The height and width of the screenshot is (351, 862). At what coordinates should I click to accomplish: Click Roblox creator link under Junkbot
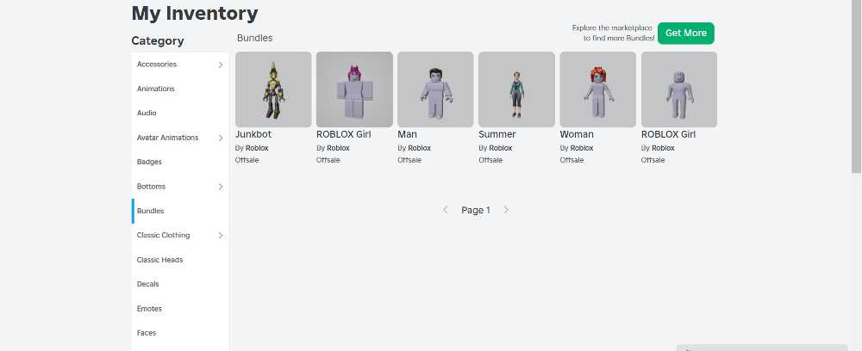(257, 148)
